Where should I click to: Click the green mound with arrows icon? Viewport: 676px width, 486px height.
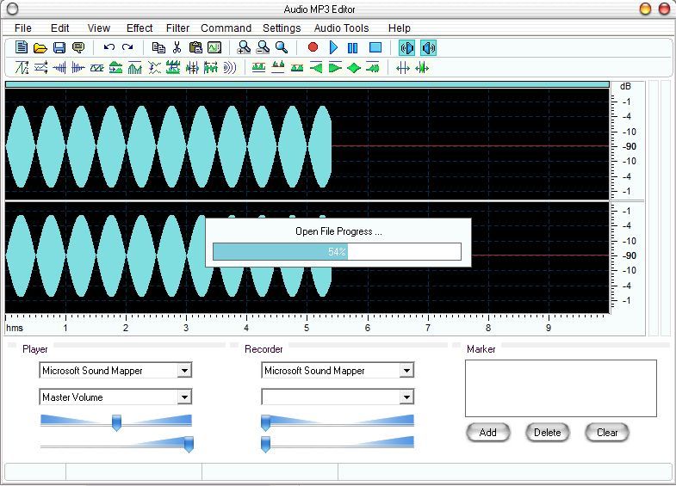click(116, 68)
